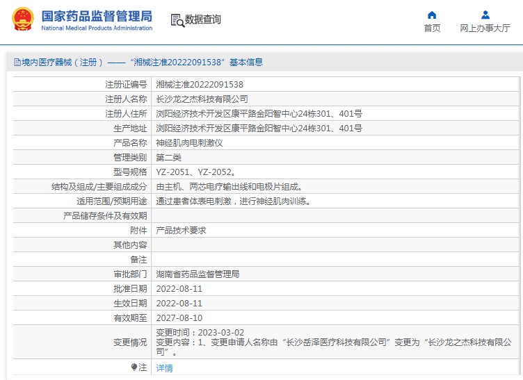Image resolution: width=523 pixels, height=380 pixels.
Task: Click the 备注 row label
Action: [138, 260]
